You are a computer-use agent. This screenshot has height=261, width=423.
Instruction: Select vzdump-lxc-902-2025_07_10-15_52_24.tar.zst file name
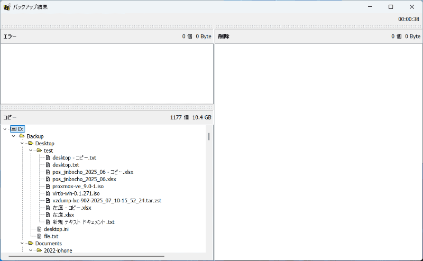tap(107, 200)
